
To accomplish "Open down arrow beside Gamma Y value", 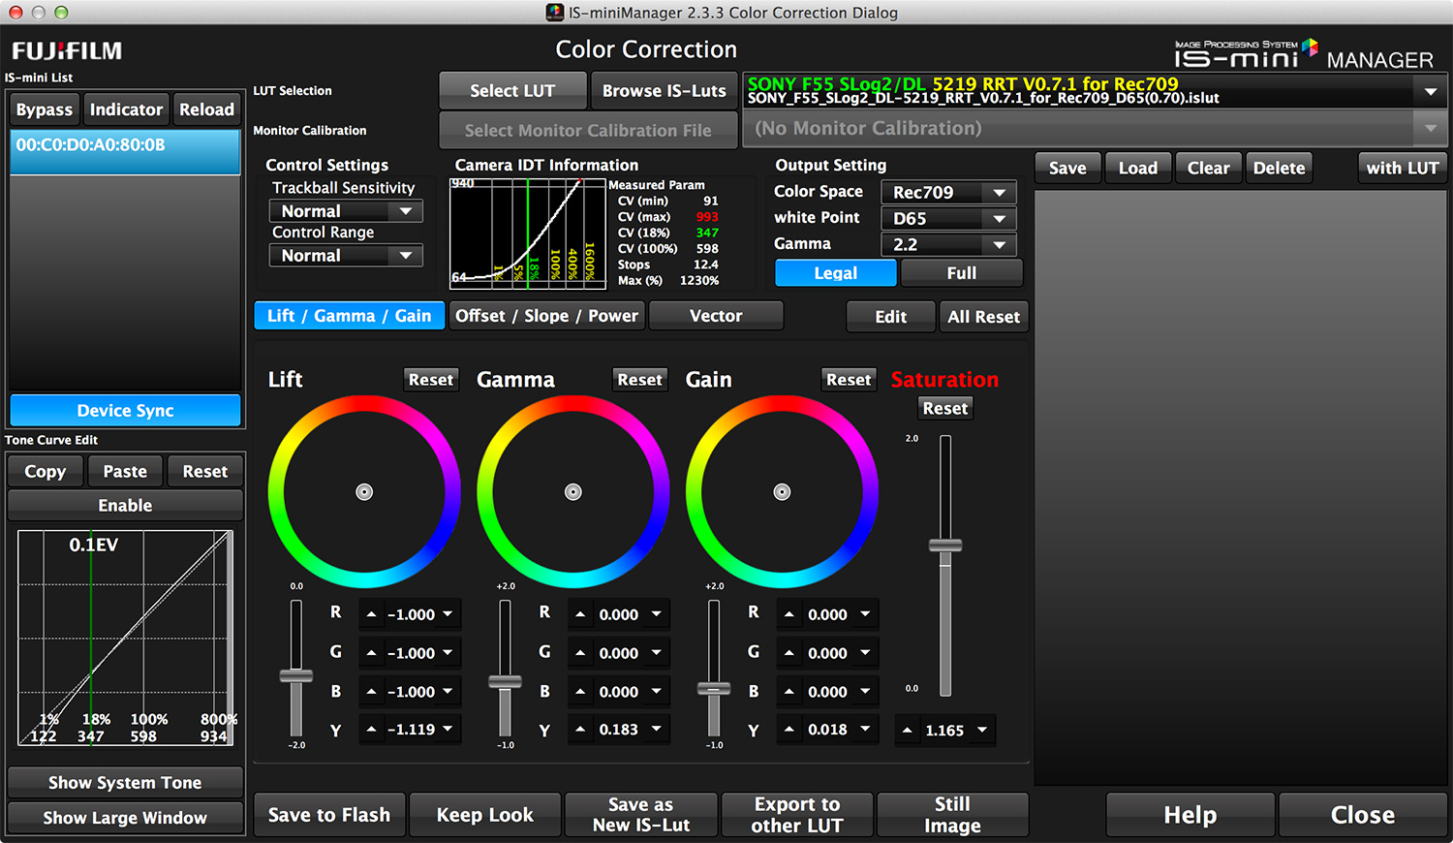I will (x=657, y=730).
